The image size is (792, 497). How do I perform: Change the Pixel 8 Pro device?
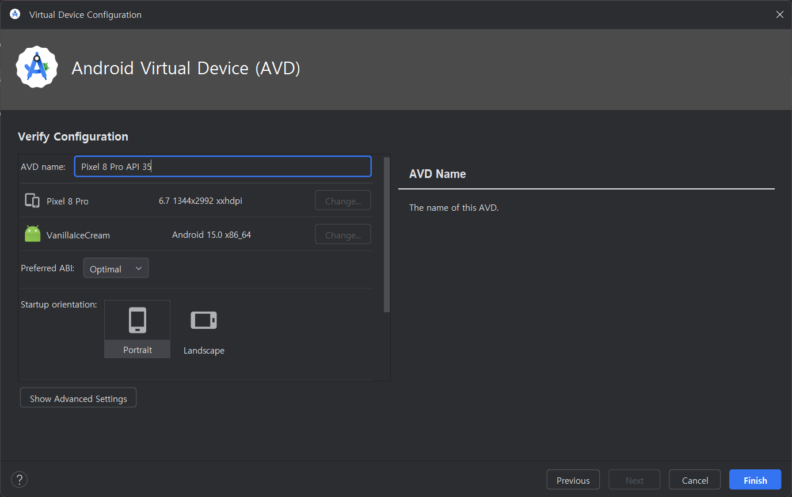pos(343,201)
